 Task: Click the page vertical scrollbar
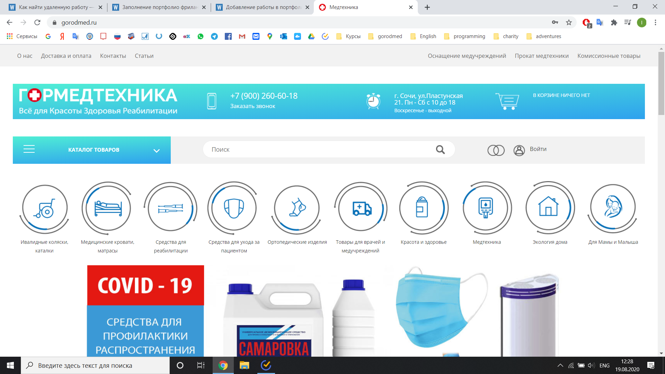coord(661,83)
